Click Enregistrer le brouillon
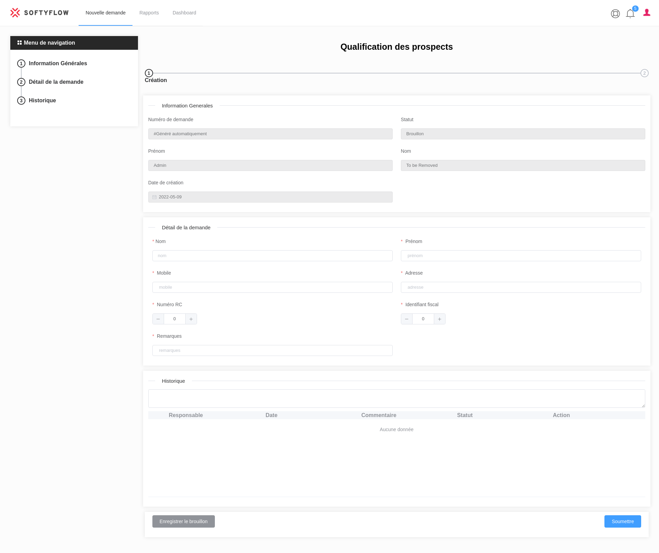 coord(183,521)
